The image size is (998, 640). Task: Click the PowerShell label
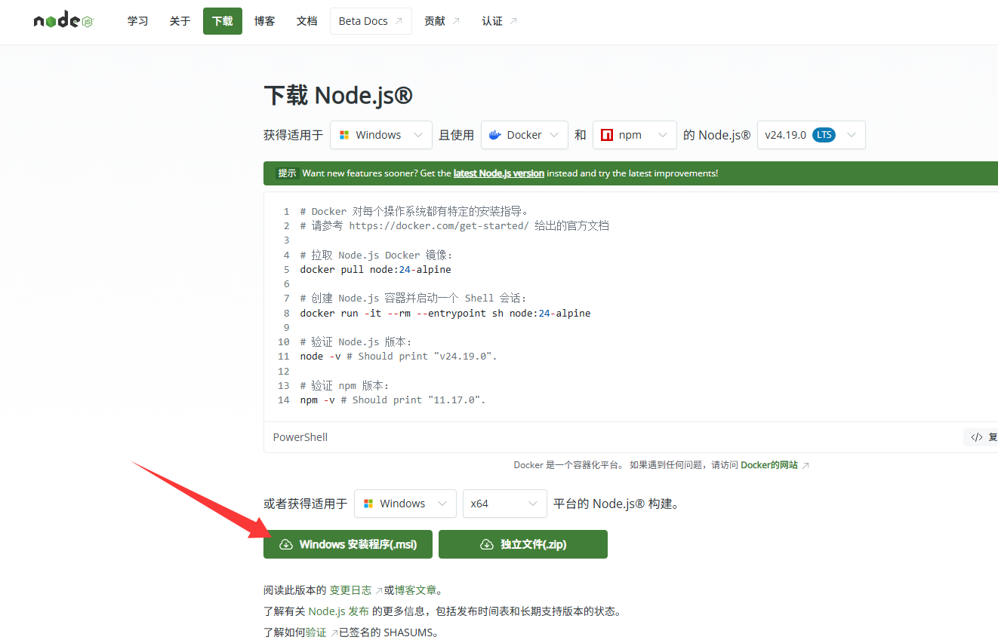click(300, 437)
